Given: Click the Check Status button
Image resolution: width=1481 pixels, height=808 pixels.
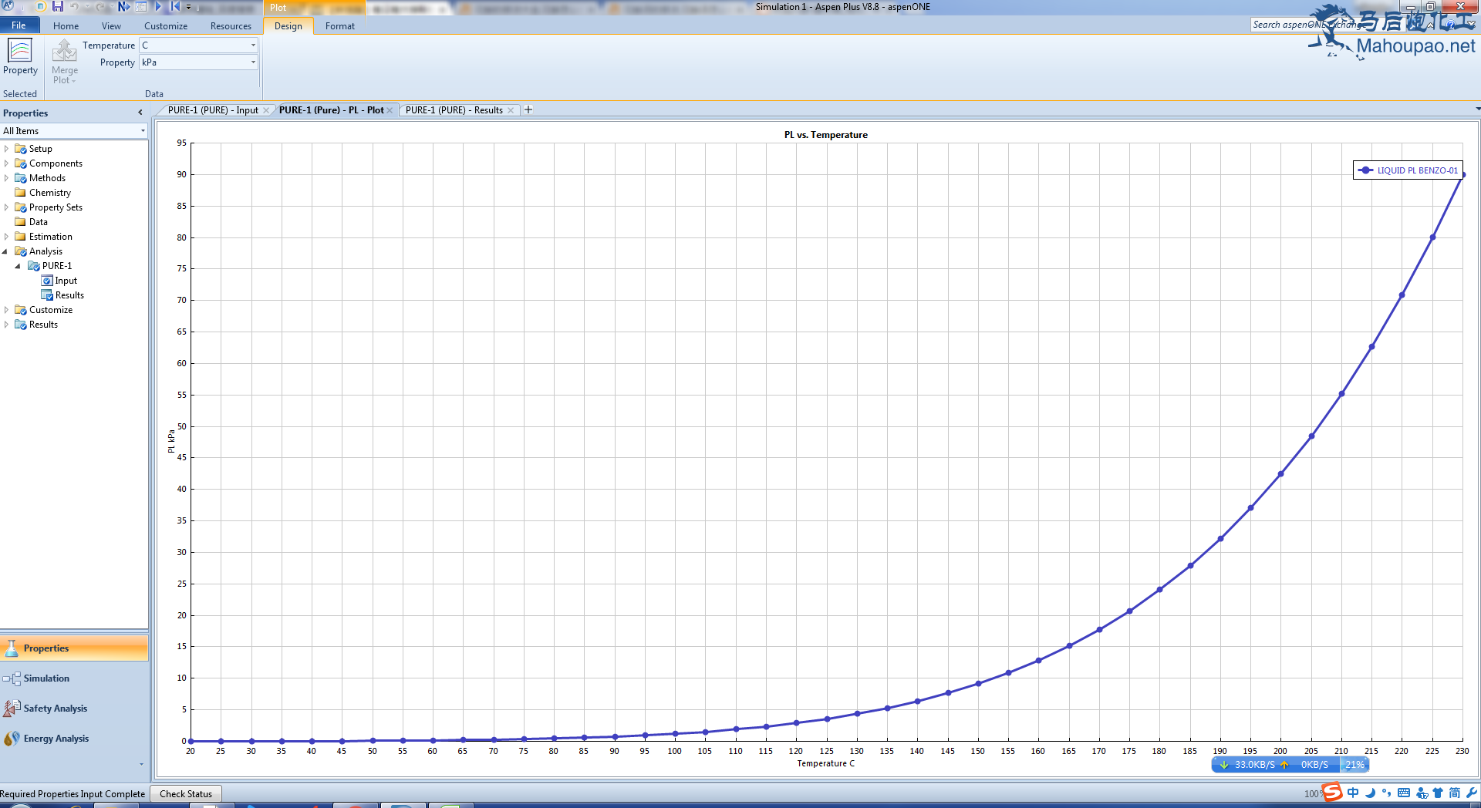Looking at the screenshot, I should (x=186, y=793).
